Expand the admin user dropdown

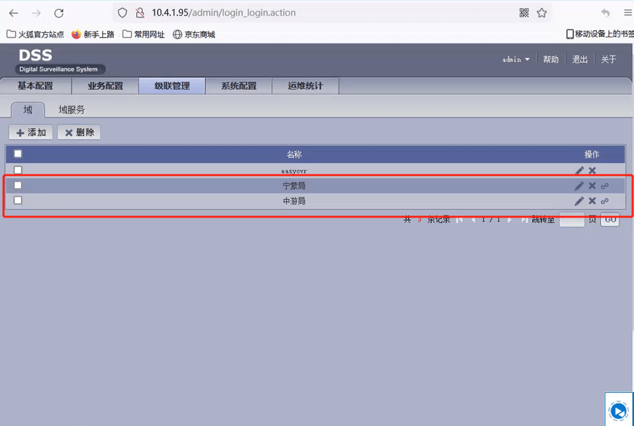point(516,59)
